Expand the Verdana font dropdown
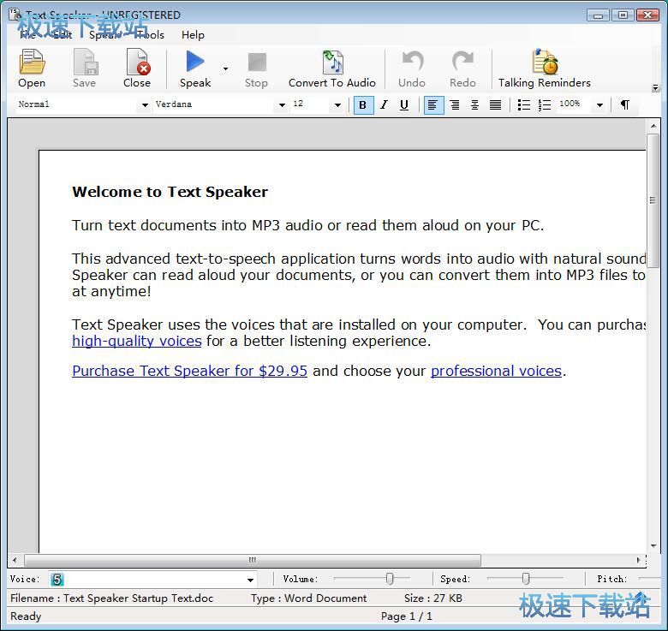 282,104
